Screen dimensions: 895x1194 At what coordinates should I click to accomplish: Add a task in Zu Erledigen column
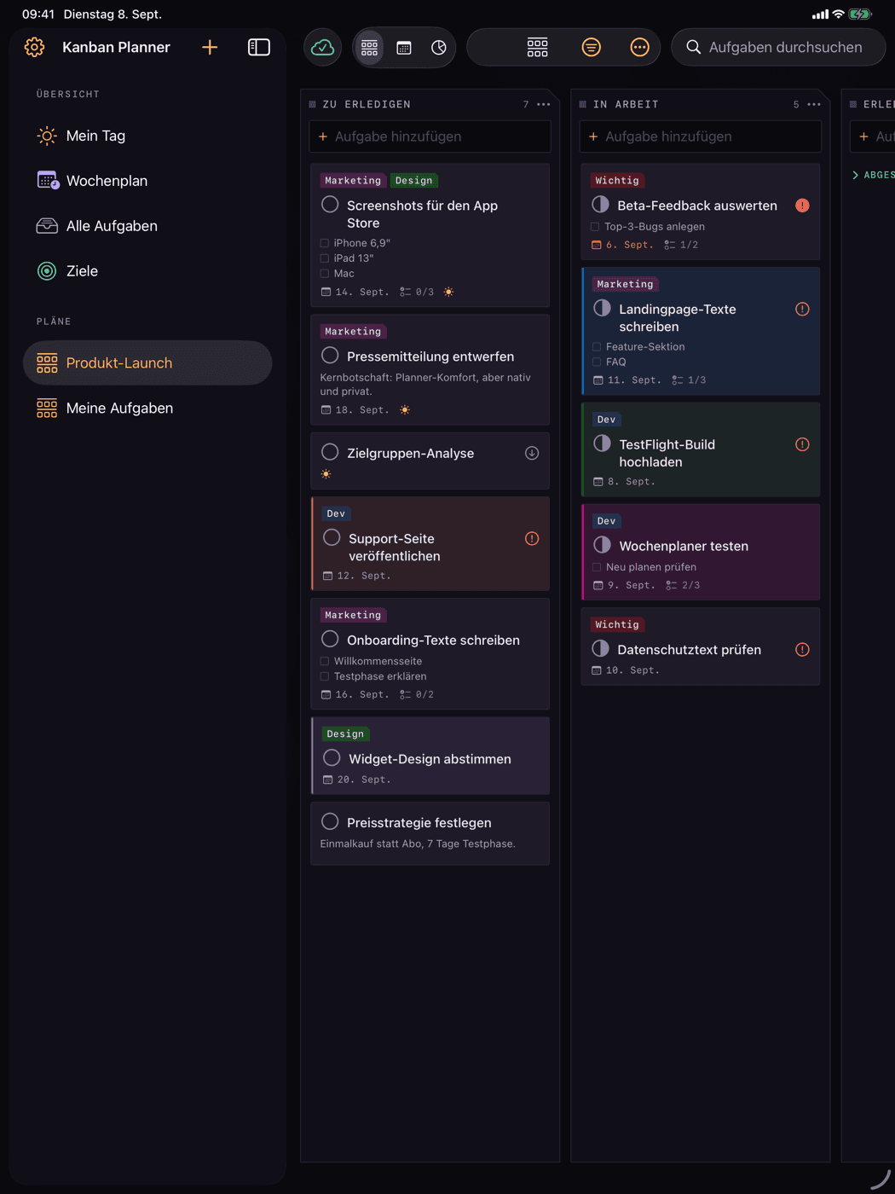coord(430,136)
